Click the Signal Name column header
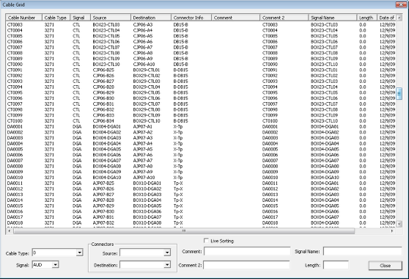 tap(333, 18)
